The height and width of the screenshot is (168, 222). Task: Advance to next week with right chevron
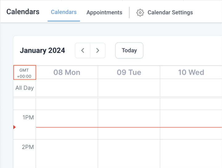[98, 50]
